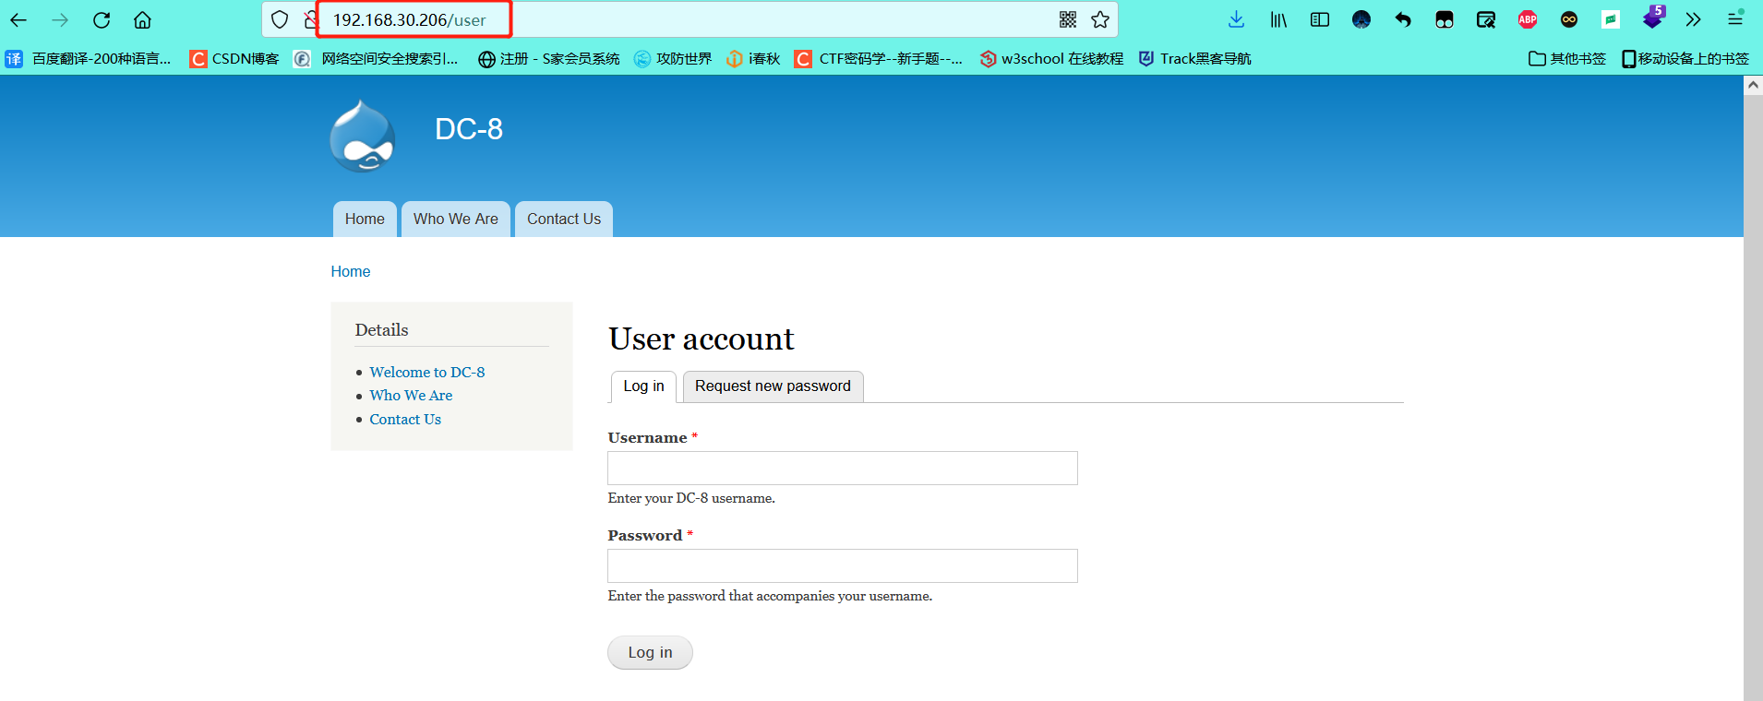Click the Drupal droplet site logo
The width and height of the screenshot is (1763, 701).
pos(363,137)
